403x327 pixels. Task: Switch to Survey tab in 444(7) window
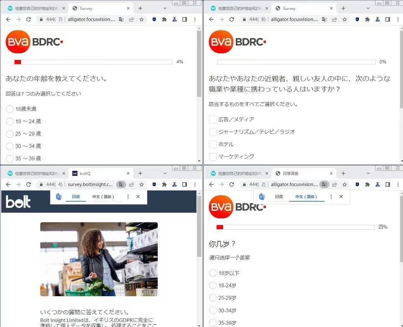click(x=101, y=8)
